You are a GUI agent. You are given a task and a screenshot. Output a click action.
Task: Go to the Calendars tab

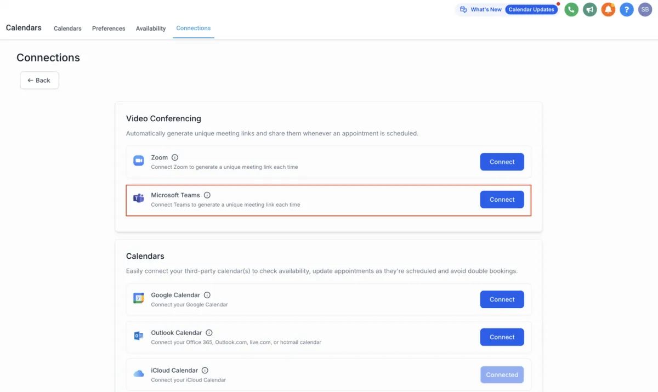click(x=67, y=29)
